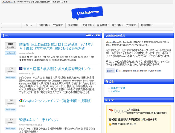
Task: Open the GiveOne donation link
Action: point(115,91)
